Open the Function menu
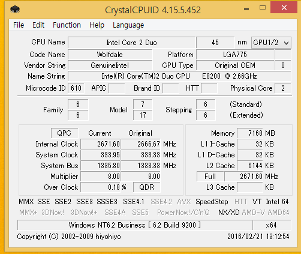Viewport: 301px width, 254px height. point(67,25)
